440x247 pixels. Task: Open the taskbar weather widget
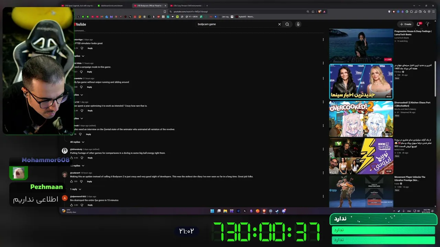click(69, 211)
